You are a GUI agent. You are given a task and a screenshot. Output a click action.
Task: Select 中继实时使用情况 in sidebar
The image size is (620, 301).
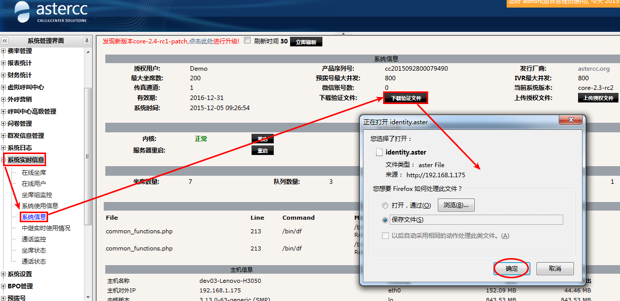tap(46, 228)
